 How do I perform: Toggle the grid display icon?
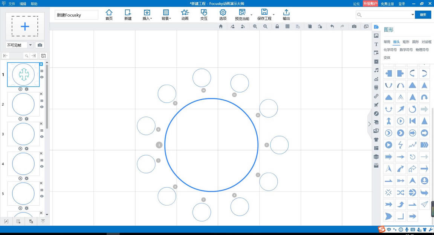287,26
